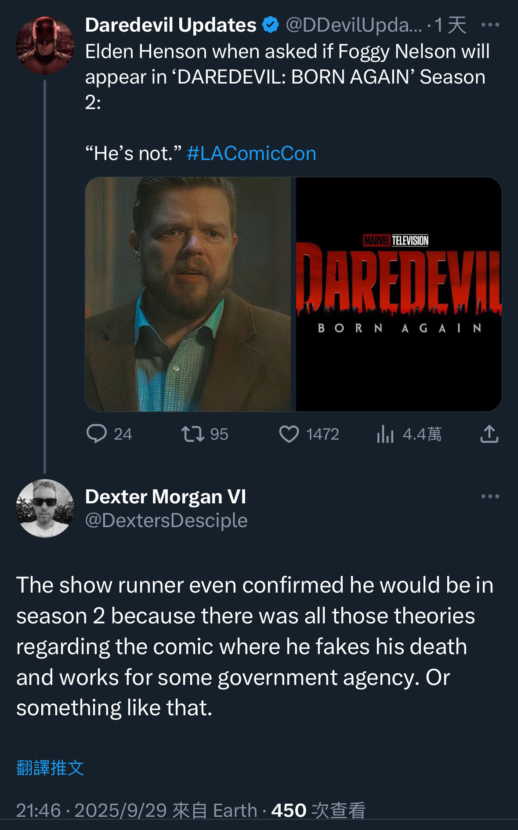Open more options on Daredevil Updates tweet
The height and width of the screenshot is (830, 518).
click(x=490, y=25)
